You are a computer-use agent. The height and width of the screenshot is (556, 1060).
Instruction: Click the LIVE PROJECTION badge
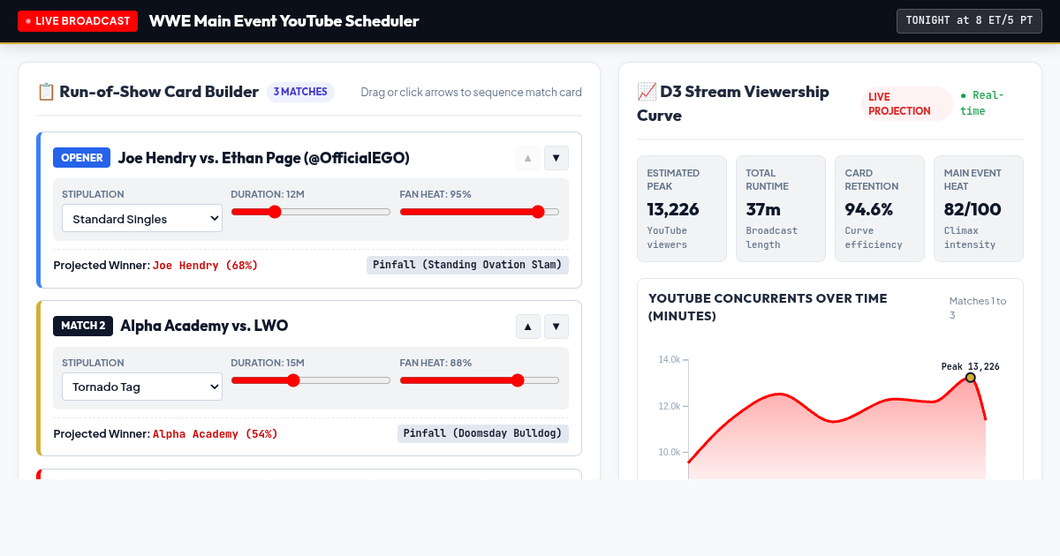(x=907, y=104)
